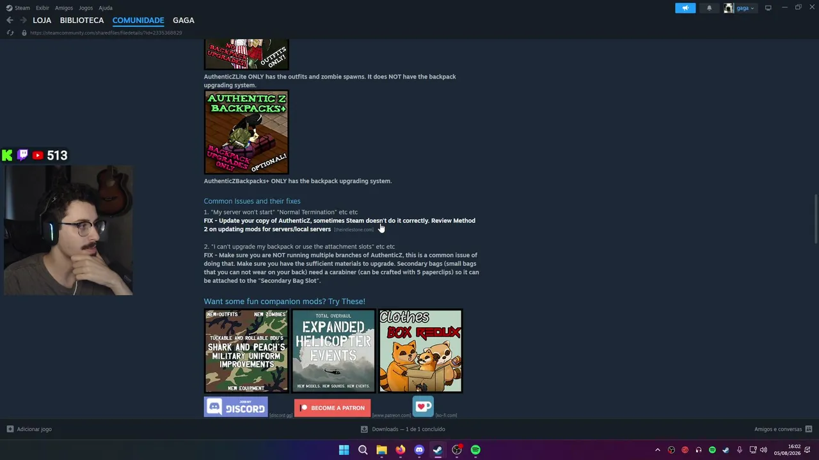
Task: Click the Steam taskbar icon
Action: point(438,450)
